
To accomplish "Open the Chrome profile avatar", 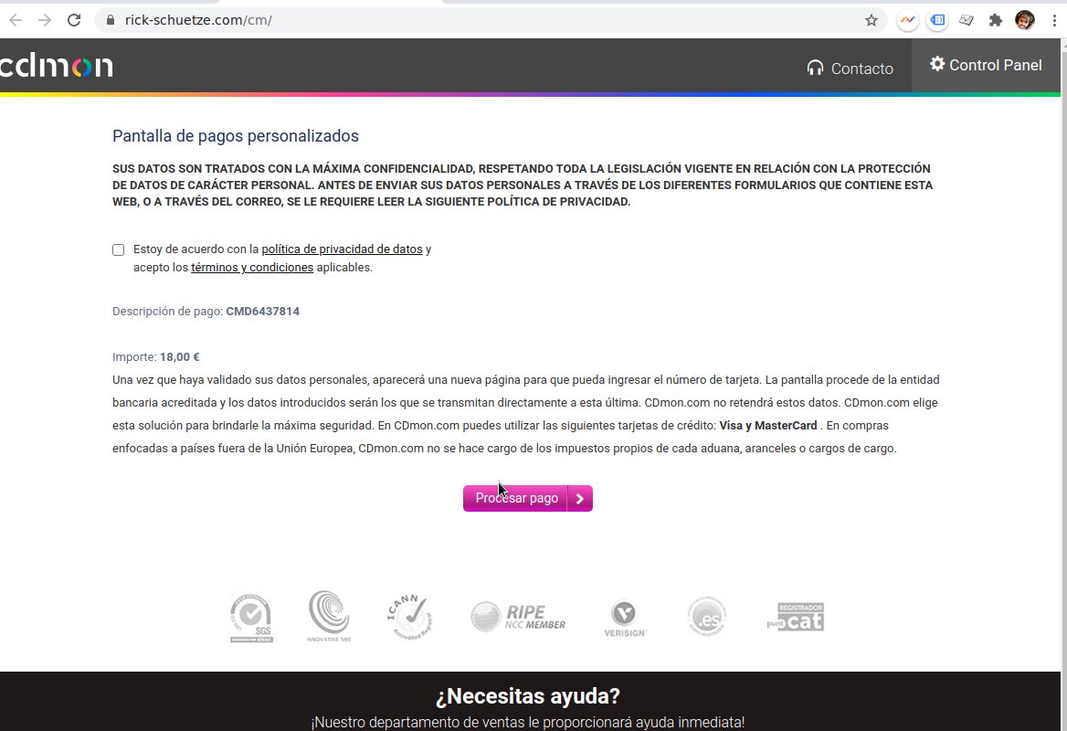I will point(1025,20).
